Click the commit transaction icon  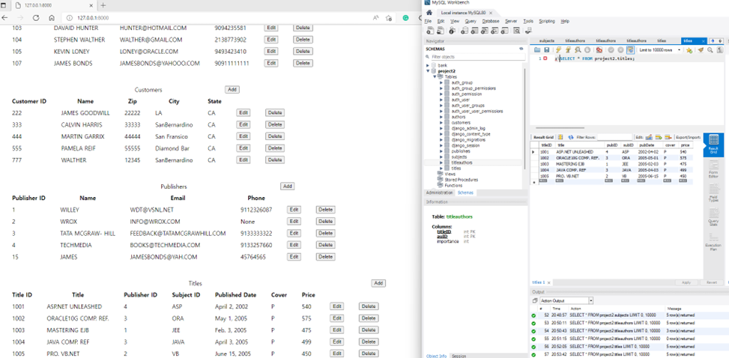611,49
